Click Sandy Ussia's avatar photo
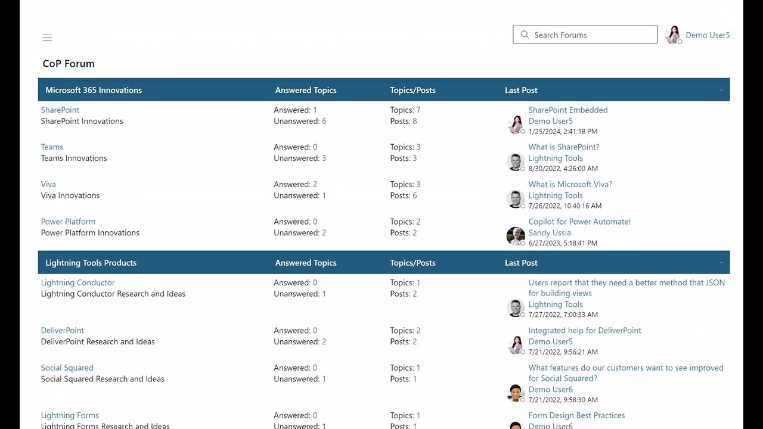Screen dimensions: 763x429 pyautogui.click(x=516, y=236)
